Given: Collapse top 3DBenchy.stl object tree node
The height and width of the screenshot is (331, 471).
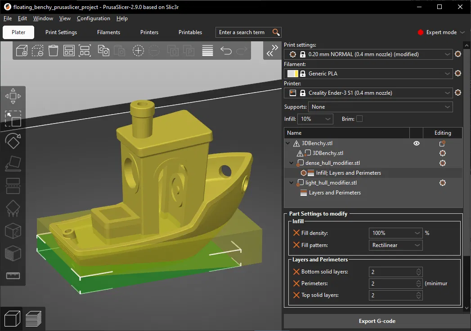Looking at the screenshot, I should 288,143.
